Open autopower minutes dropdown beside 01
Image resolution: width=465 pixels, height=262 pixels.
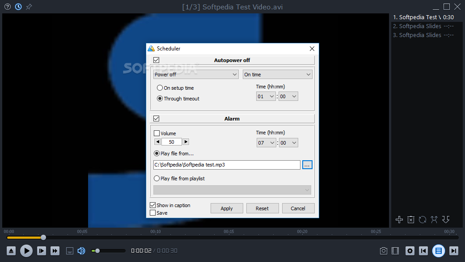click(x=288, y=96)
